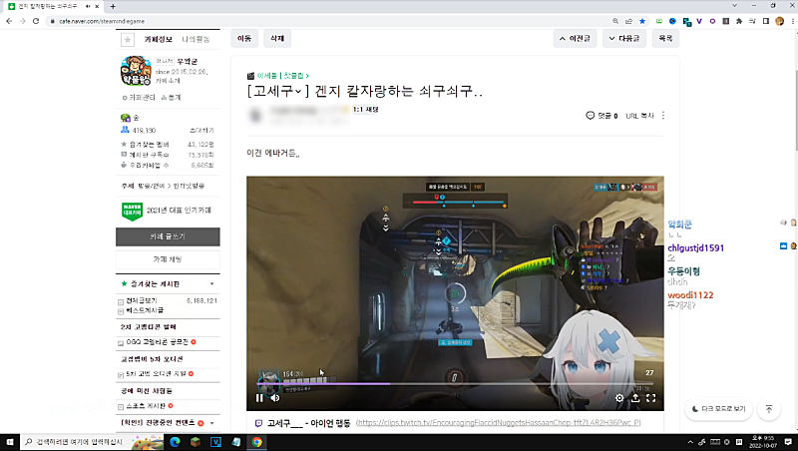Screen dimensions: 798x451
Task: Click the browser back arrow
Action: (x=9, y=21)
